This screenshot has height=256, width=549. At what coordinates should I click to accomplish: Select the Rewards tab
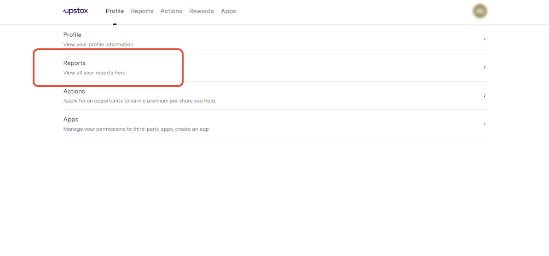201,11
